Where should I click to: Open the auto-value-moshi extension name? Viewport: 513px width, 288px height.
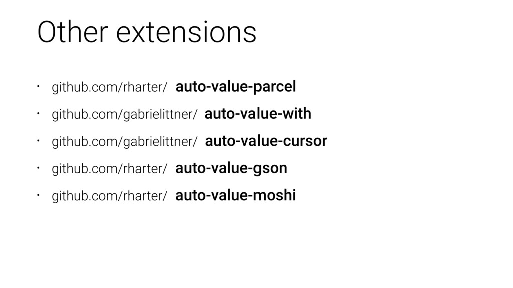(x=235, y=195)
